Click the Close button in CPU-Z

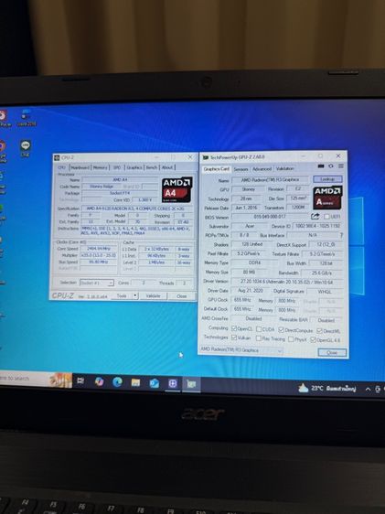[x=181, y=296]
